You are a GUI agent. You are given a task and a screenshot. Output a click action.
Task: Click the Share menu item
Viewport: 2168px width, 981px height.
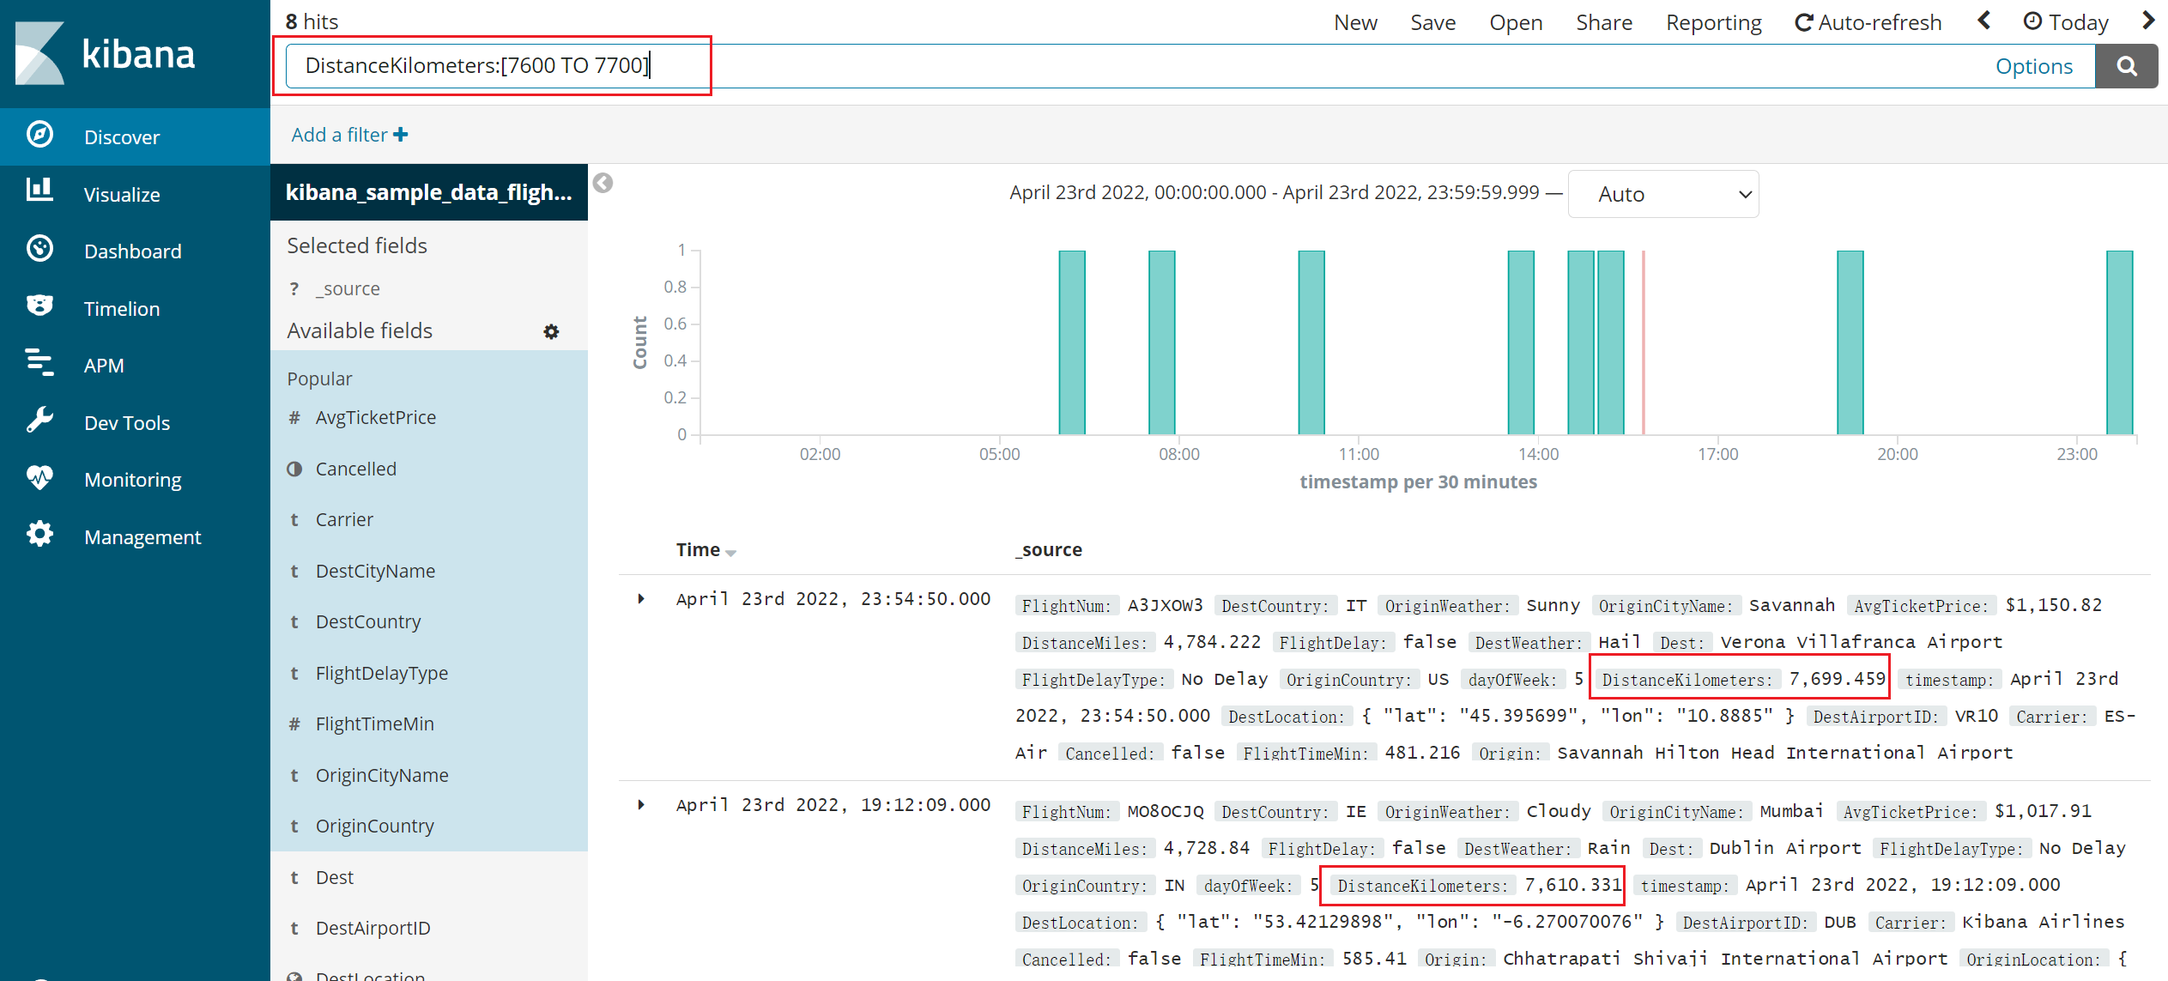click(1603, 22)
